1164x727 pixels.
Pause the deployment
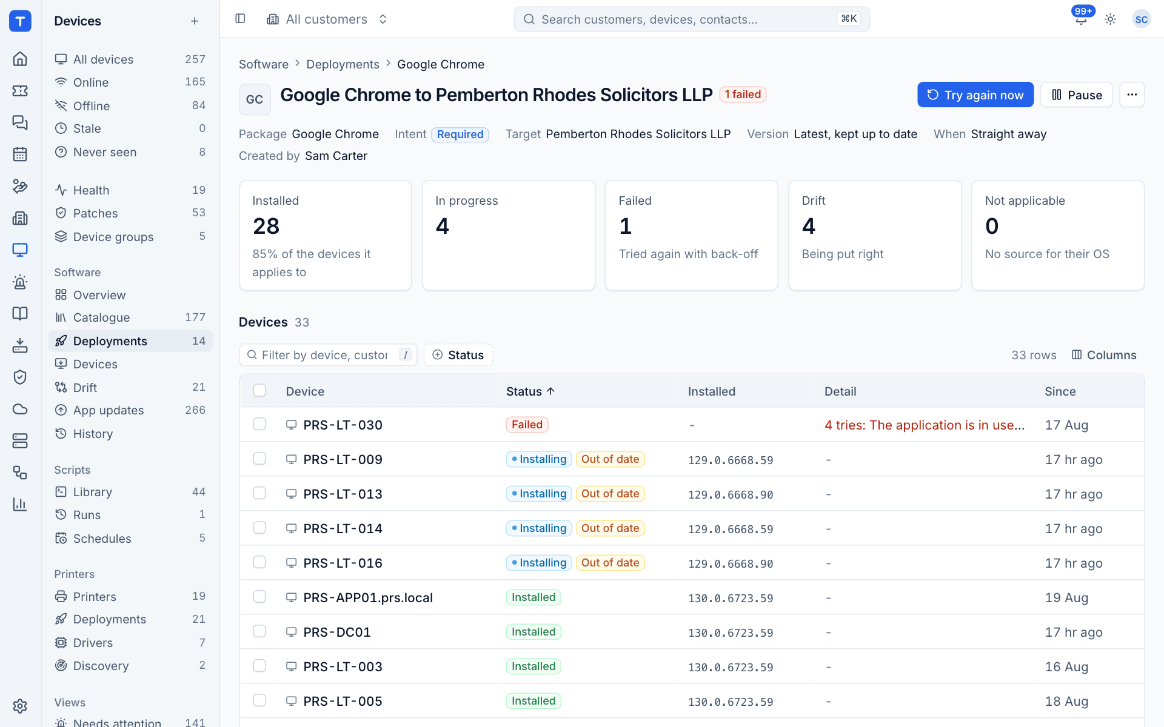[x=1077, y=95]
